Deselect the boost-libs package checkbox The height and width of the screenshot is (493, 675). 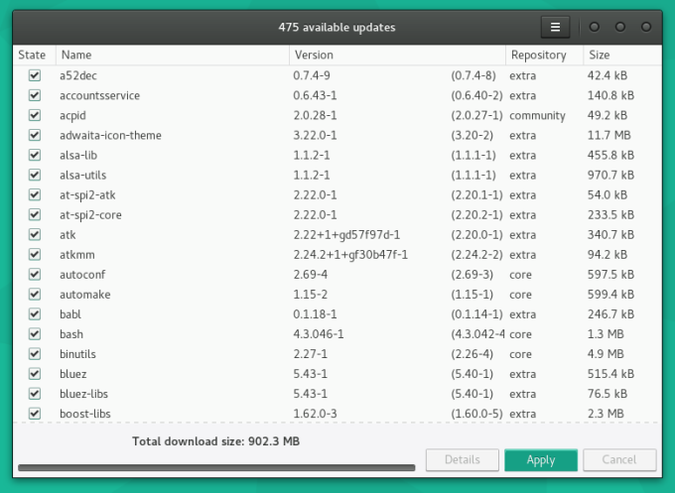tap(35, 413)
